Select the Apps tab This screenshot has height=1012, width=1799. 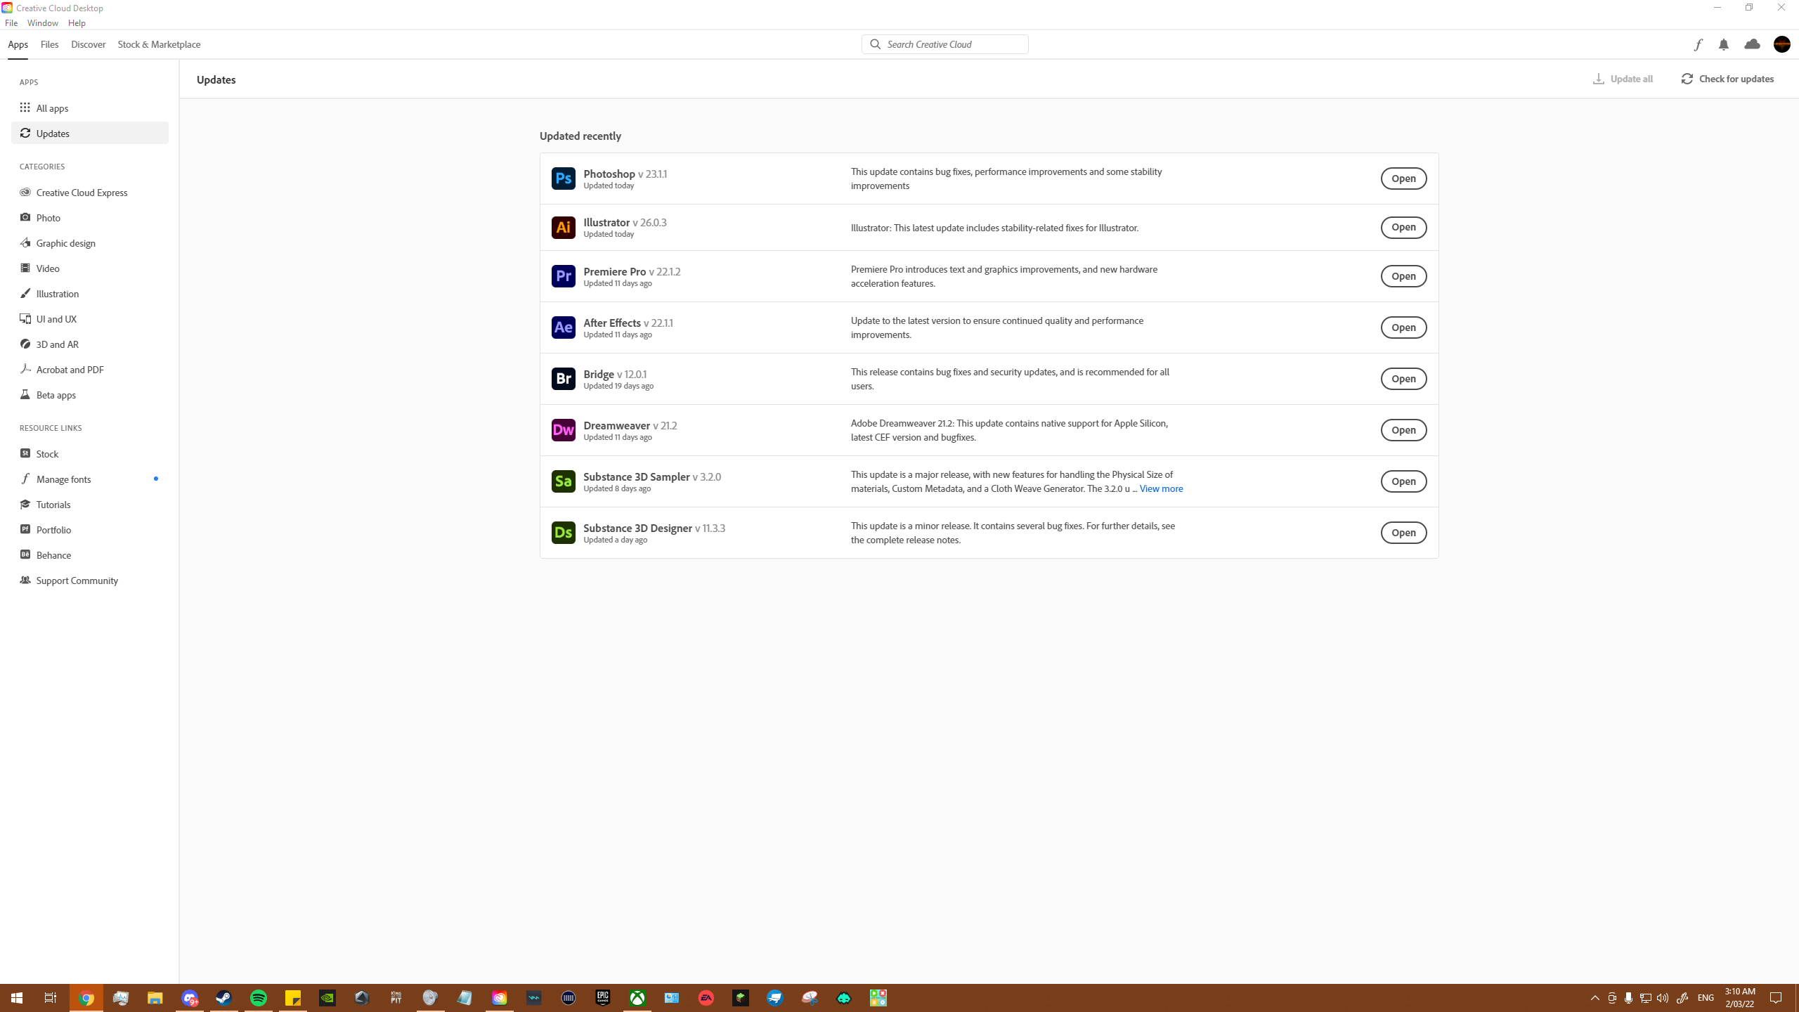click(x=18, y=44)
